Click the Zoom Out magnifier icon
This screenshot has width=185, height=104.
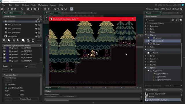[x=55, y=9]
